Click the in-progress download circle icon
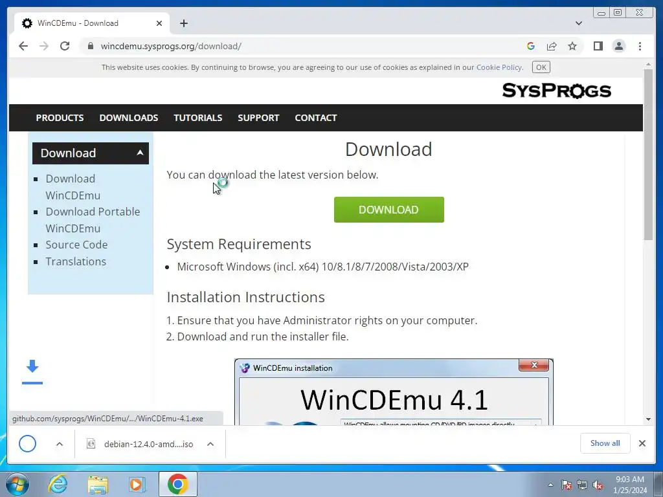This screenshot has height=497, width=663. point(27,444)
